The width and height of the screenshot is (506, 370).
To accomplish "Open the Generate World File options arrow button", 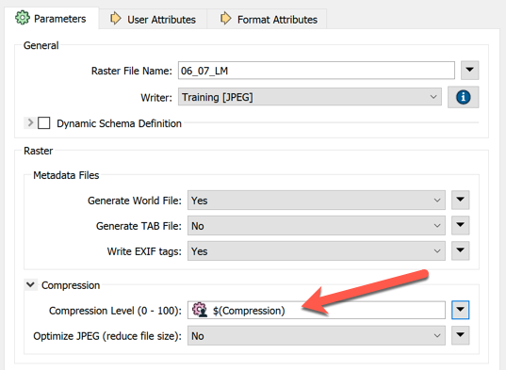I will point(460,200).
